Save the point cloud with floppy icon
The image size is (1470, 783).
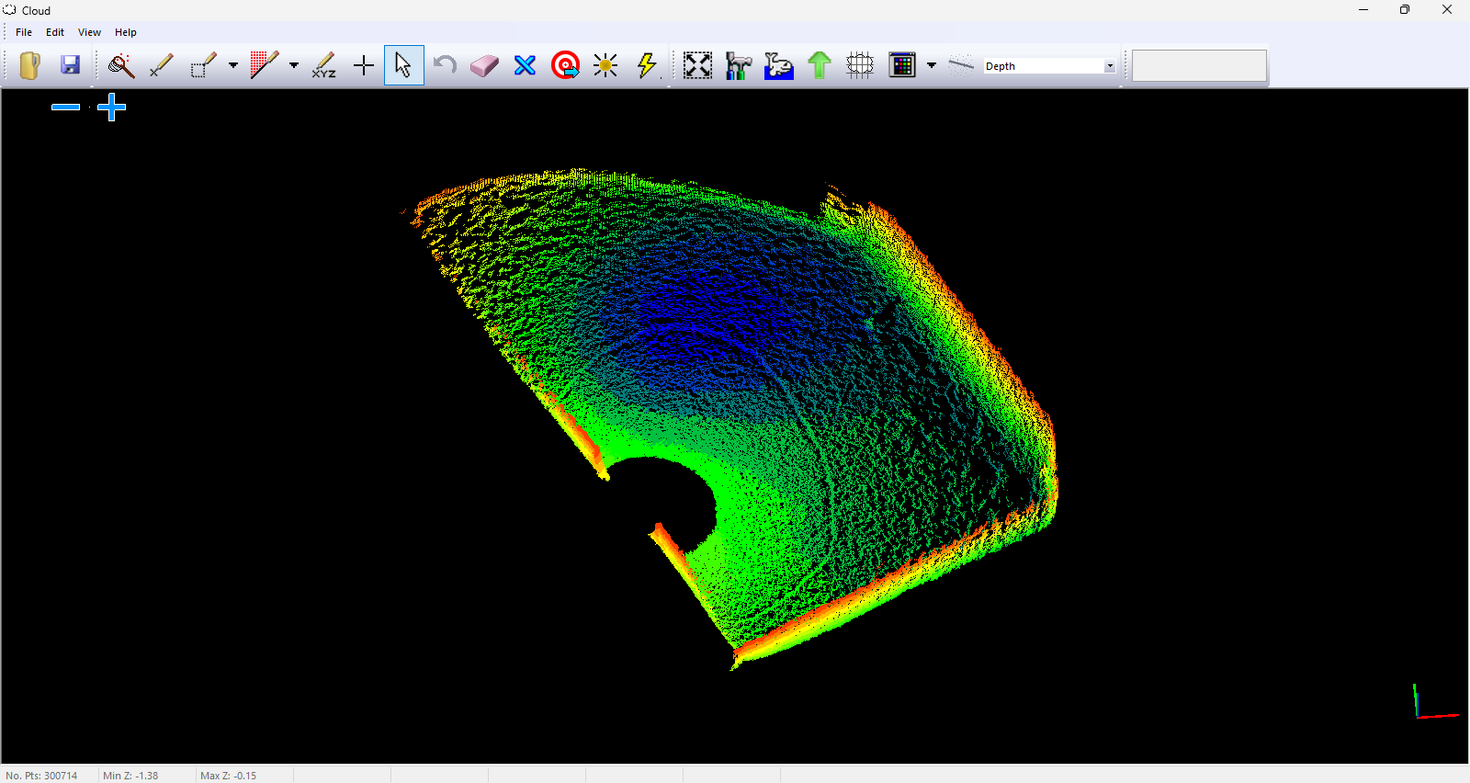[x=70, y=65]
